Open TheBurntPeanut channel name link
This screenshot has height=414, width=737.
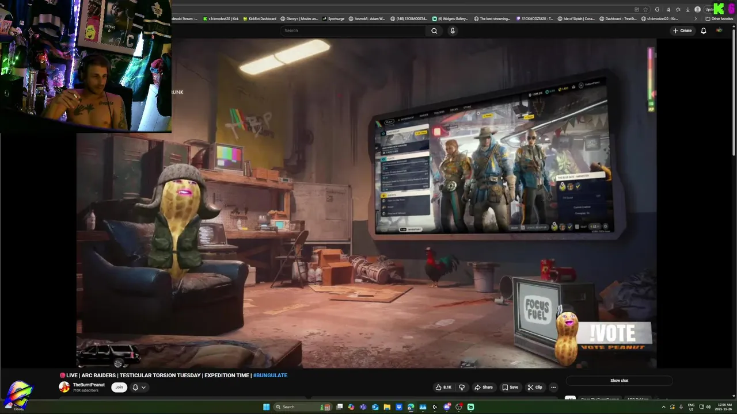pos(89,385)
